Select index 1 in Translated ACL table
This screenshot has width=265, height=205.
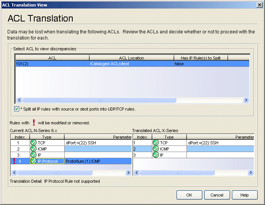coord(142,143)
